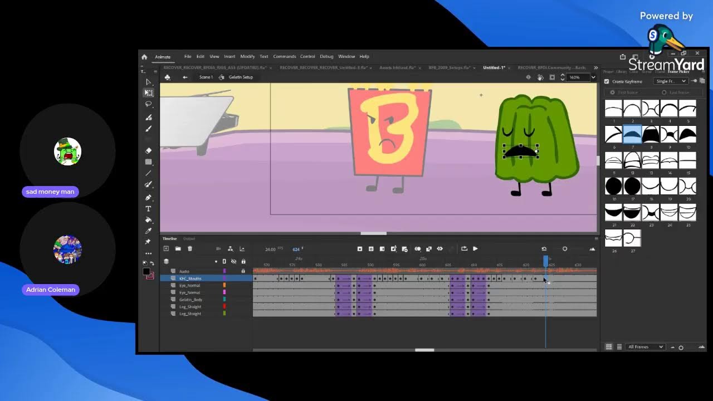Click the black stroke color swatch

tap(146, 272)
